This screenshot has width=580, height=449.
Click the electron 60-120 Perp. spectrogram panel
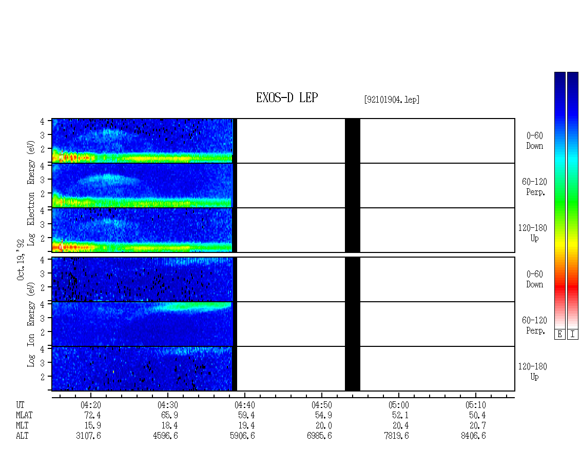point(283,185)
